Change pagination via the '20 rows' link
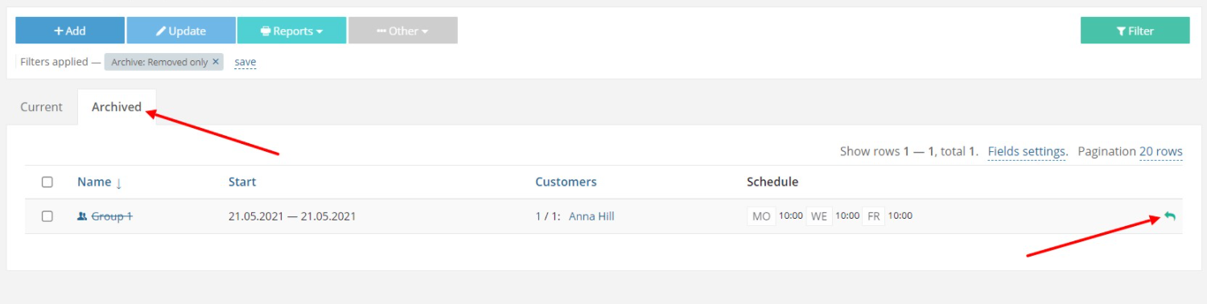1207x304 pixels. 1161,151
